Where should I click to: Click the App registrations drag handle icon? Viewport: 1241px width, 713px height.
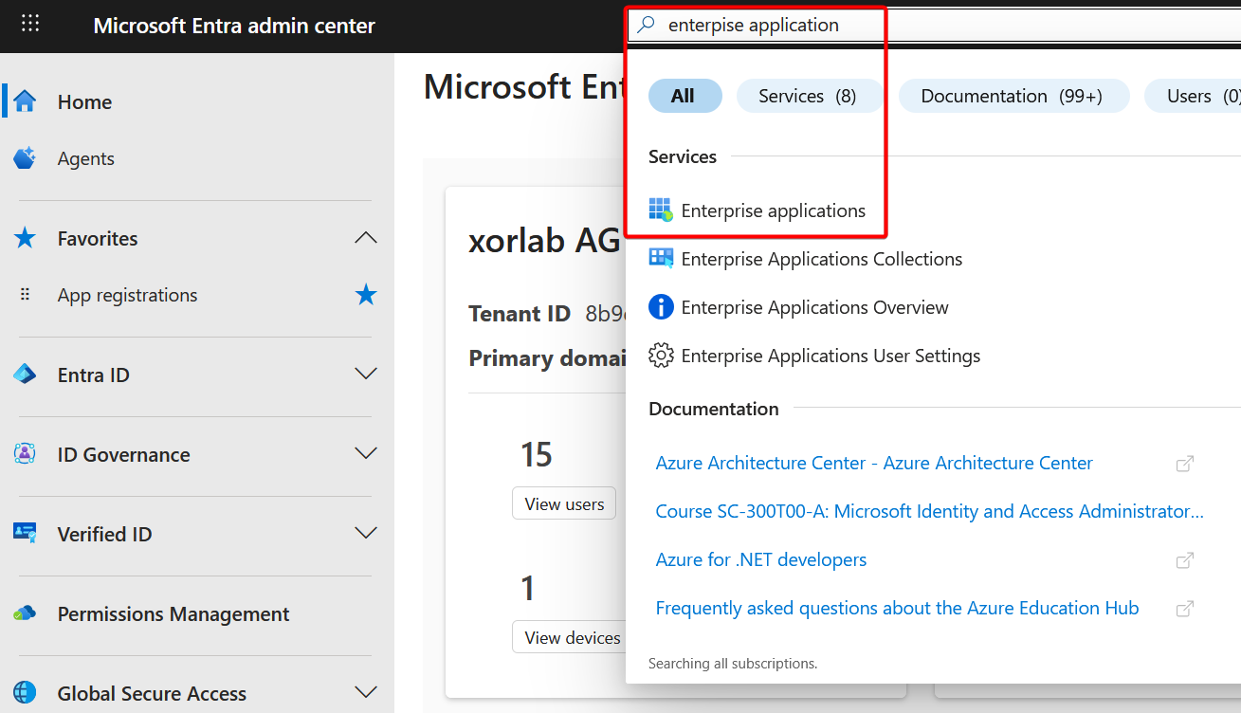26,295
